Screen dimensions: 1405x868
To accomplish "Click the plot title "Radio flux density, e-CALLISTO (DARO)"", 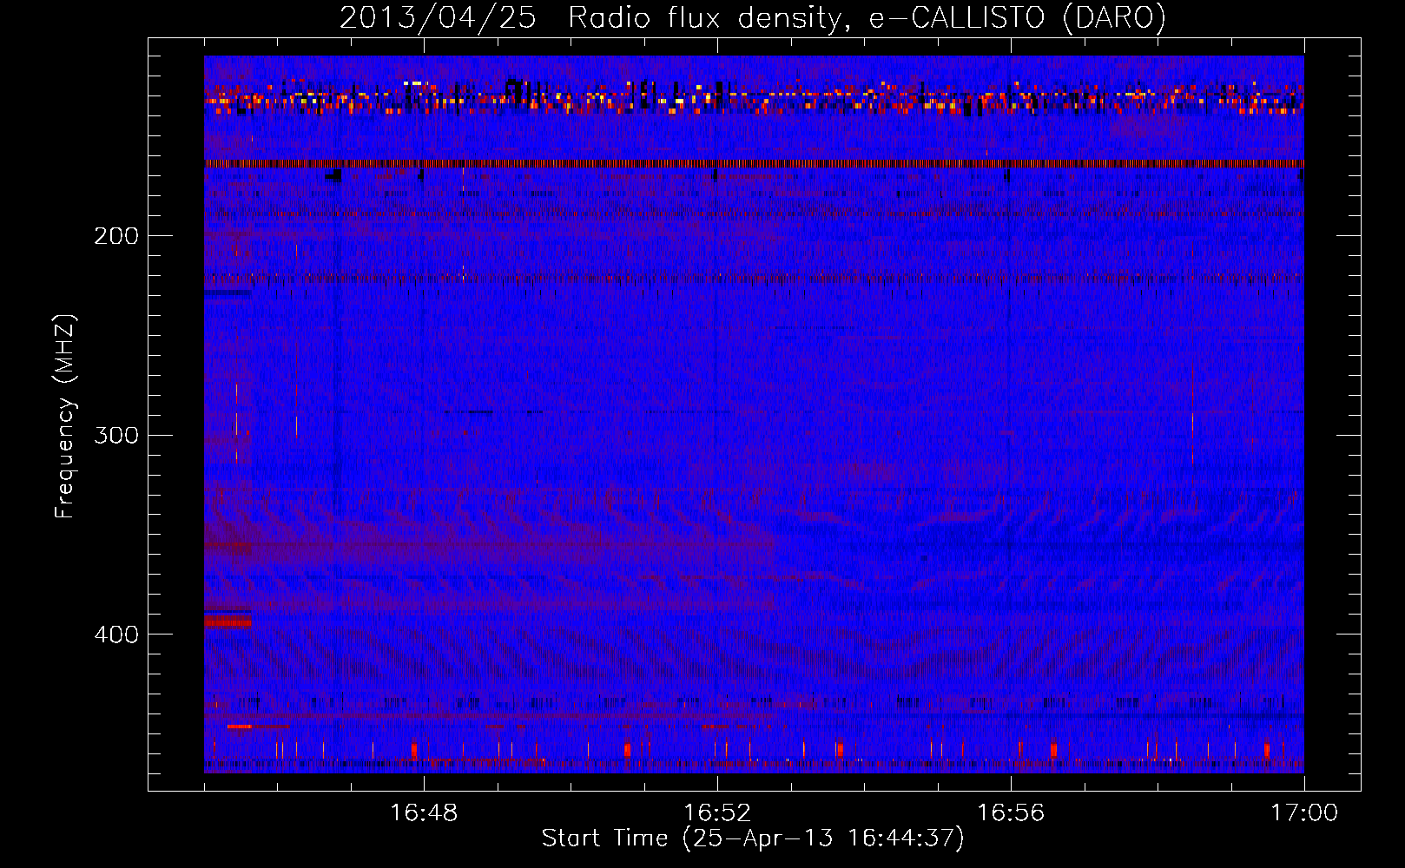I will click(867, 17).
